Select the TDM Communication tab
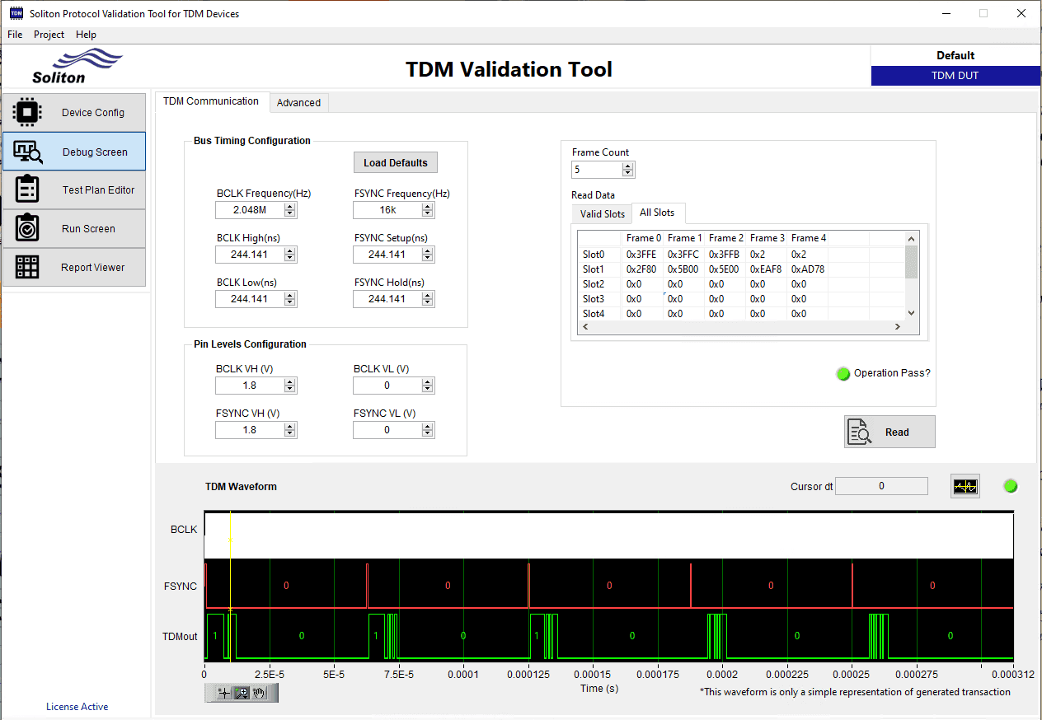This screenshot has width=1042, height=720. point(211,101)
